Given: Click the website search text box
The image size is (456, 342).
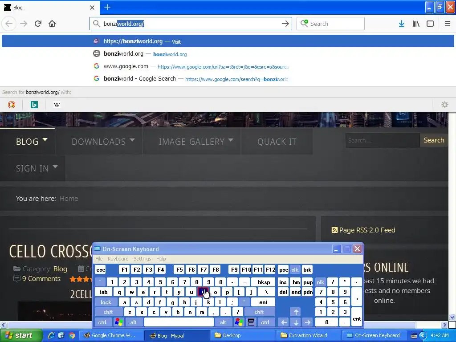Looking at the screenshot, I should click(383, 140).
